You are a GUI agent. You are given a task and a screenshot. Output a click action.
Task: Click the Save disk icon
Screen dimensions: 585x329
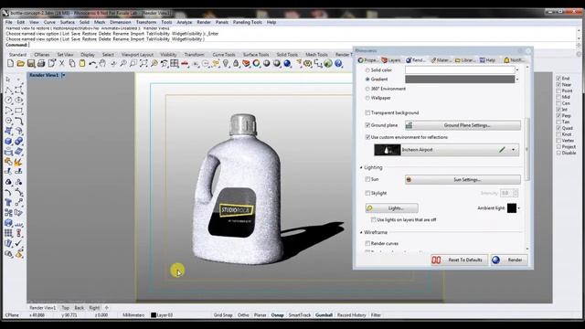31,63
